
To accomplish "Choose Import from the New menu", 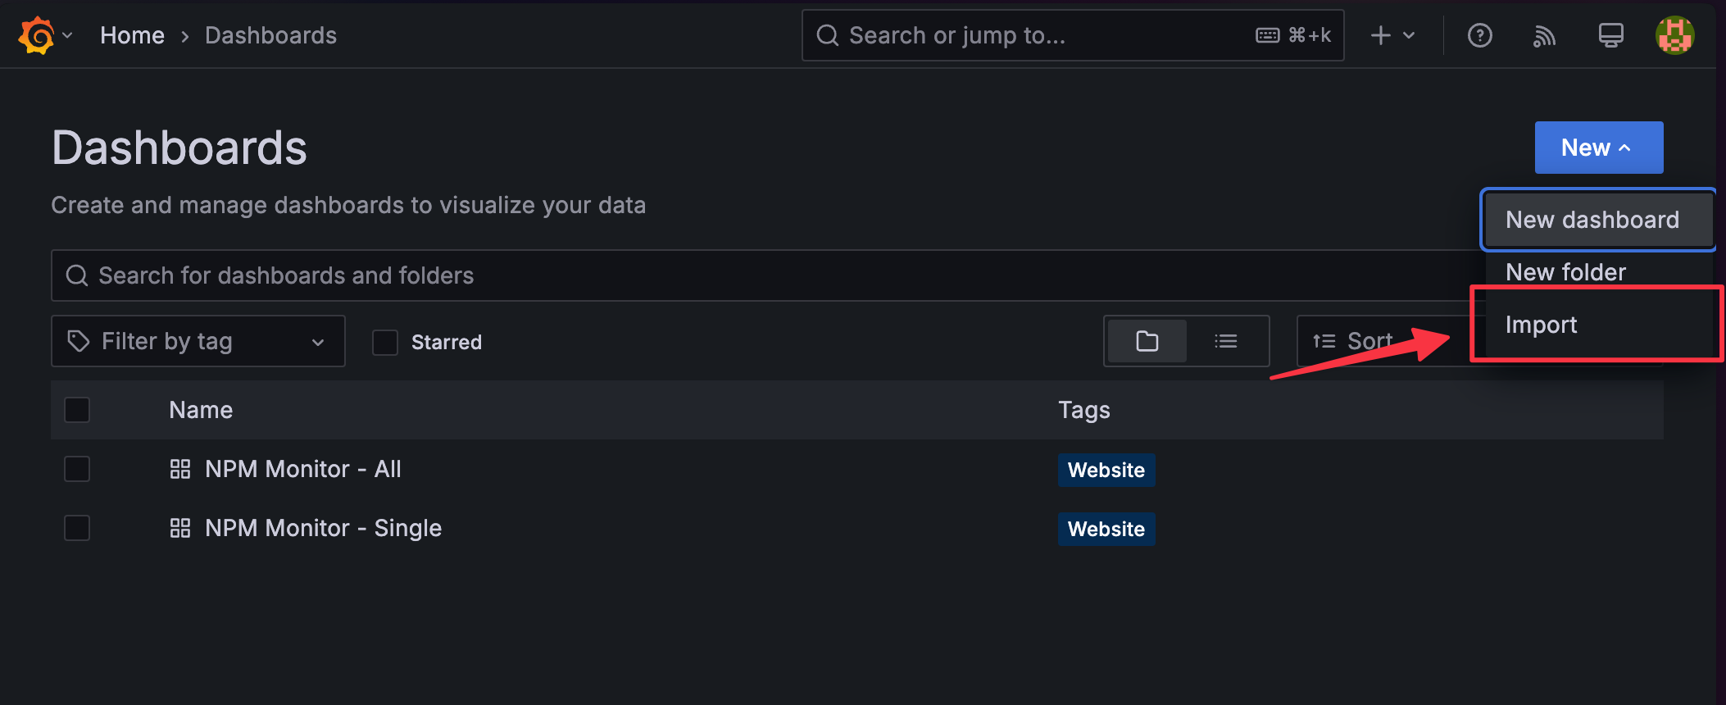I will point(1541,325).
